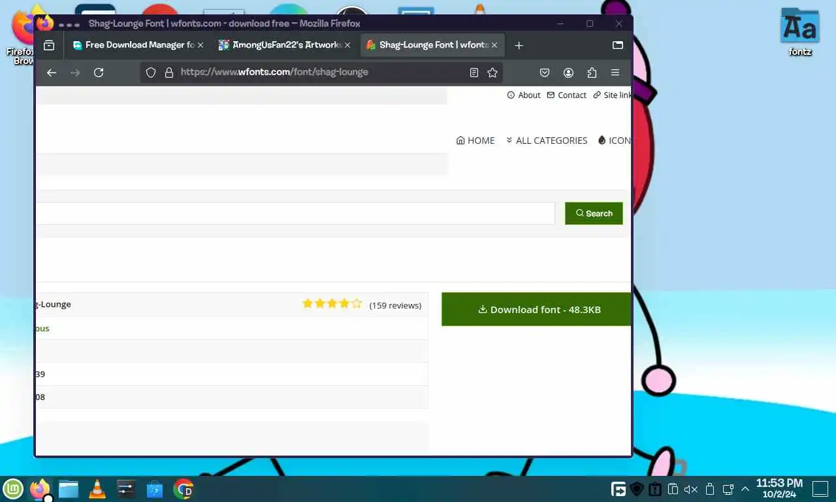Open the Site links link
Image resolution: width=836 pixels, height=502 pixels.
point(613,95)
